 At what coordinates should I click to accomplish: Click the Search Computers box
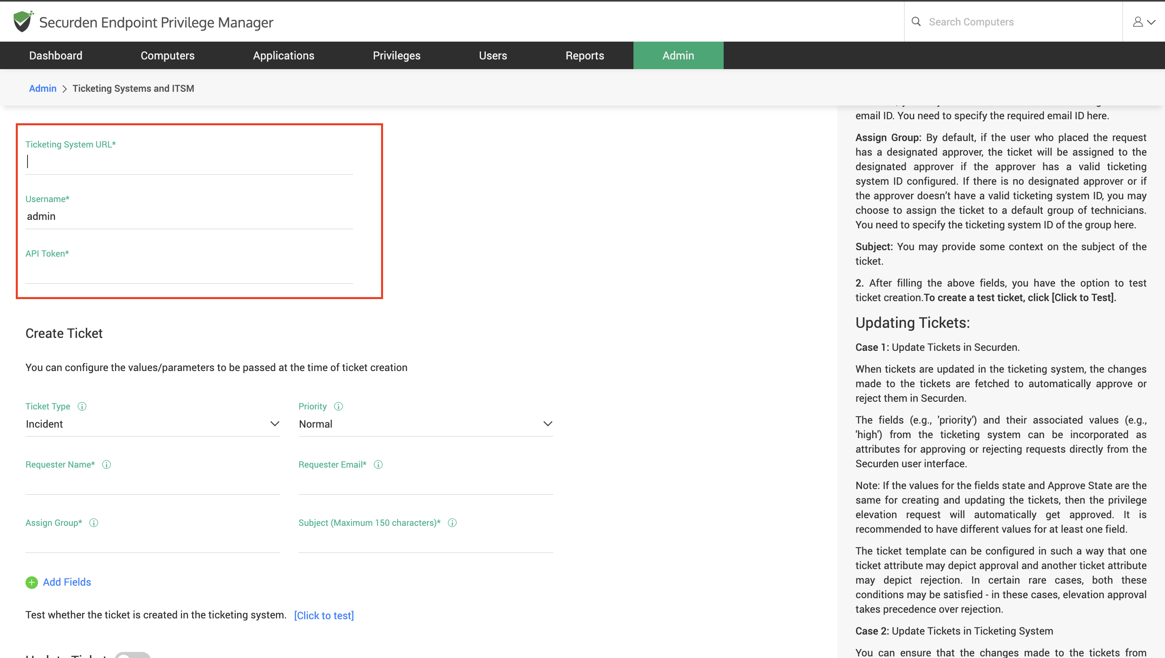pos(1013,22)
